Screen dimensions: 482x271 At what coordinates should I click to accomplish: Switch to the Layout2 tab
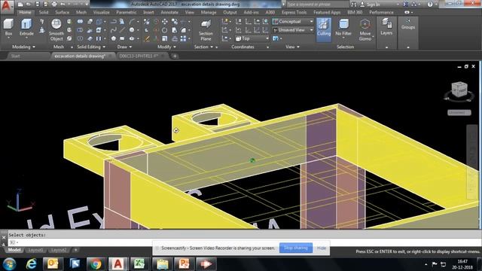(x=59, y=250)
